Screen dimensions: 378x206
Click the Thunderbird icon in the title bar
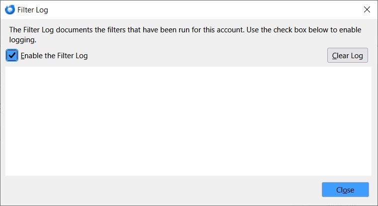10,9
